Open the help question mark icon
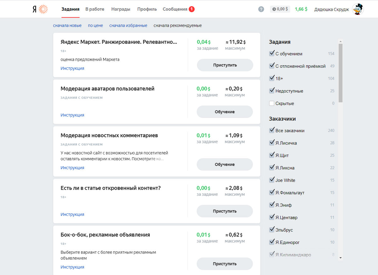 (x=261, y=9)
